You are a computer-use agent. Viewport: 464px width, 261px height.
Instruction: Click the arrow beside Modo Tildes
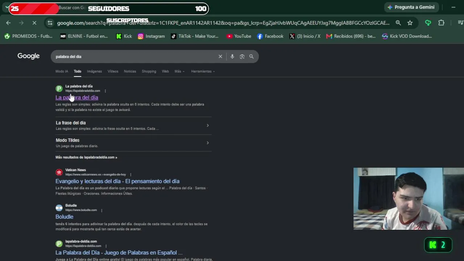[208, 143]
